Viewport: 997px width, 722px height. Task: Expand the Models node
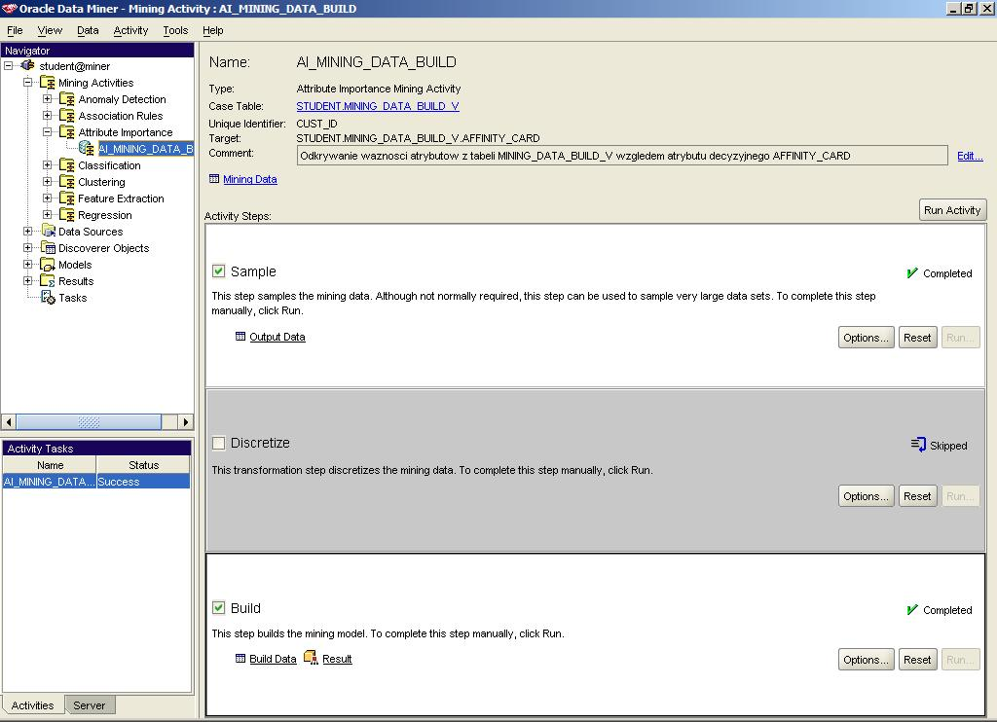tap(28, 264)
